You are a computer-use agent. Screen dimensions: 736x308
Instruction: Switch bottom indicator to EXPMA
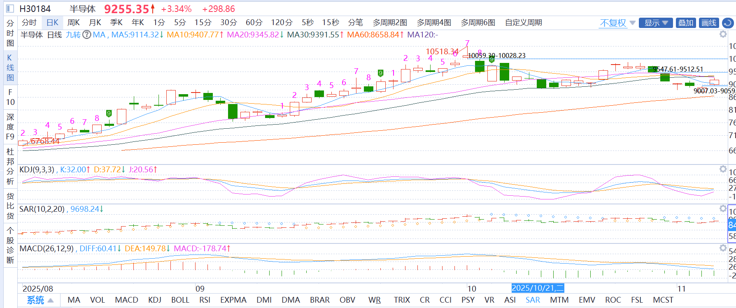tap(233, 300)
